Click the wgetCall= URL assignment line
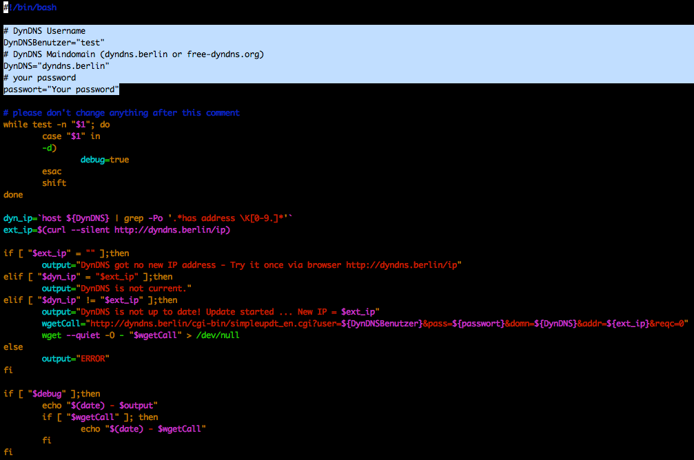This screenshot has height=460, width=694. pyautogui.click(x=365, y=324)
